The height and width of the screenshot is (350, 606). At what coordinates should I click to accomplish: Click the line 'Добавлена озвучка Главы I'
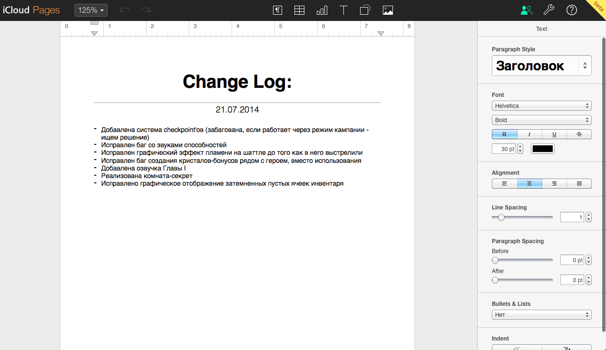(143, 168)
